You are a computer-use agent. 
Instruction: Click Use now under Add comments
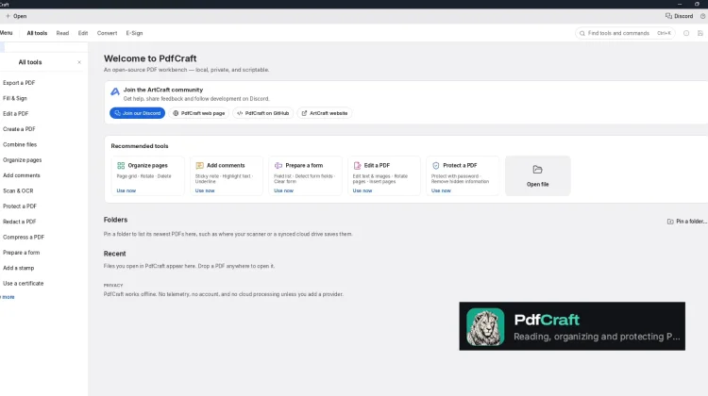(205, 190)
